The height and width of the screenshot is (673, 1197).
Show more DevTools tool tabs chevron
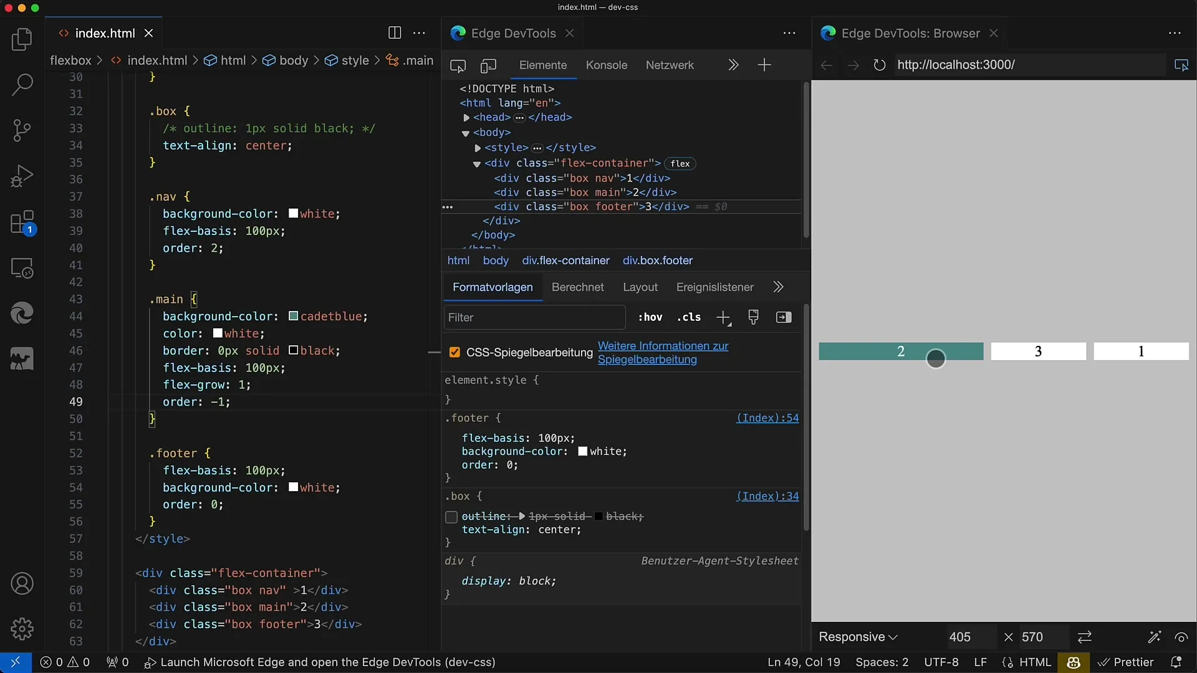pos(733,65)
